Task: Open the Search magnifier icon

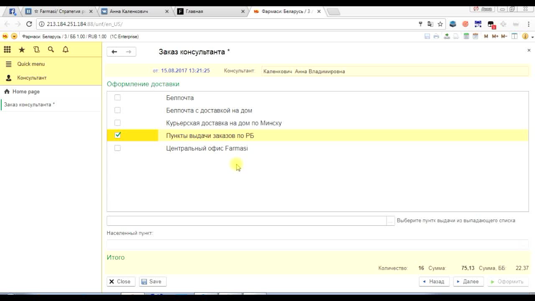Action: [x=51, y=50]
